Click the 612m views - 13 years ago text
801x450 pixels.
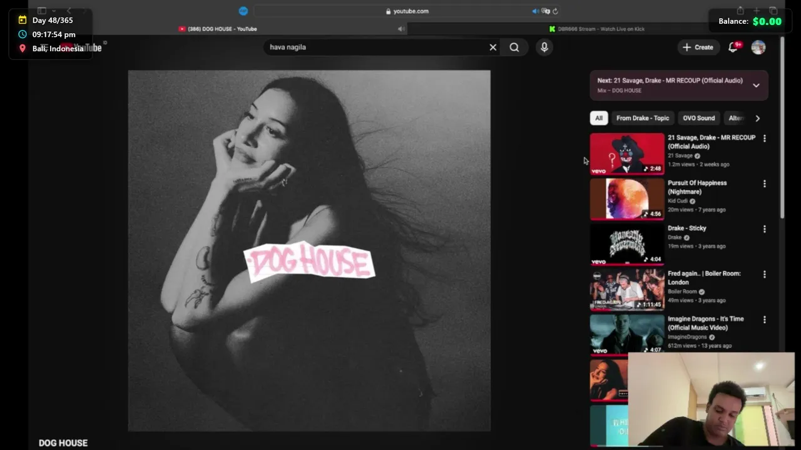tap(700, 346)
